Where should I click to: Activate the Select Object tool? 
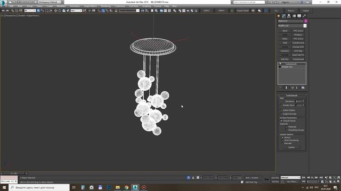click(x=38, y=11)
